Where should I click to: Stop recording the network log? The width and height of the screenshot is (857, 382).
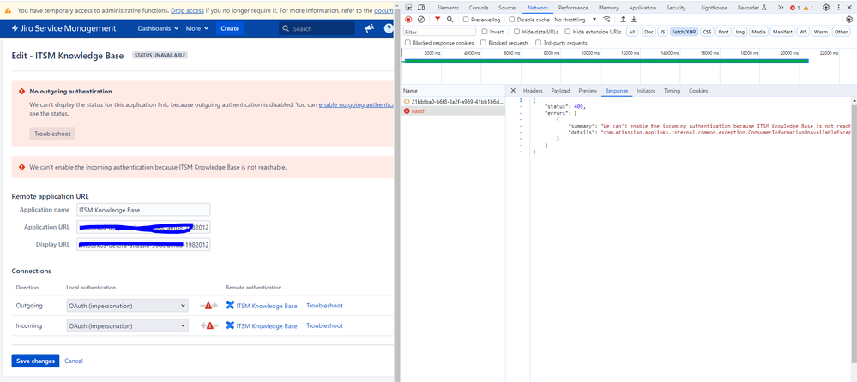pos(408,19)
